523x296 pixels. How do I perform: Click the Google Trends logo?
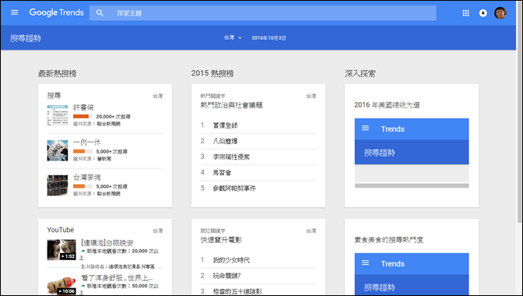[x=56, y=12]
